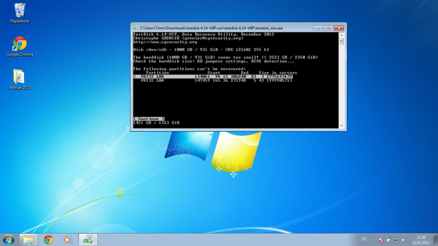Select the FAT32 LBA row starting 147459
This screenshot has height=246, width=438.
(x=213, y=81)
